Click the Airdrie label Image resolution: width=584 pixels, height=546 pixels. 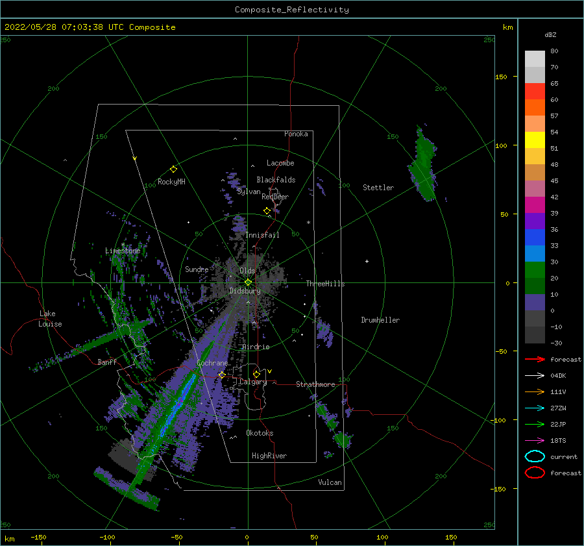[256, 347]
